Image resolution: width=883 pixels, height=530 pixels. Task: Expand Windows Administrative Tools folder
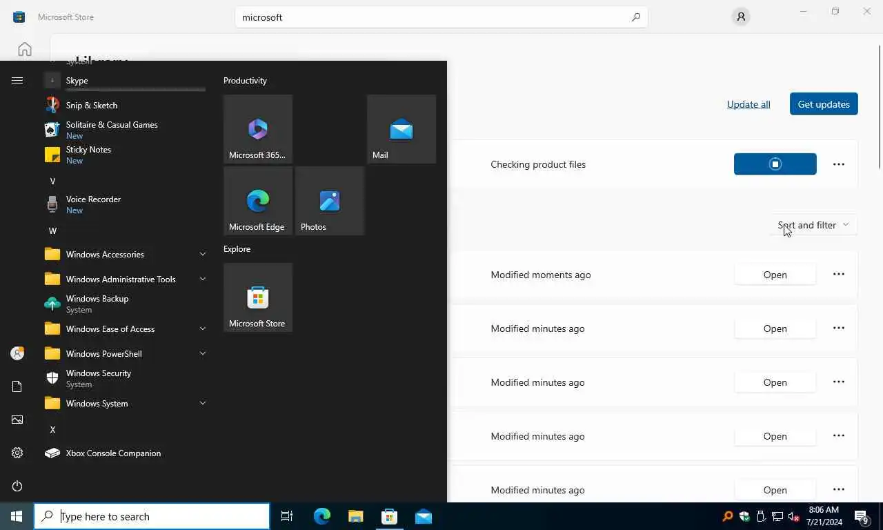click(x=124, y=279)
